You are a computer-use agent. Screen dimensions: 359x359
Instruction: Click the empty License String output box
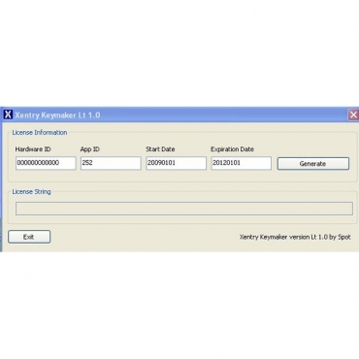coord(184,209)
